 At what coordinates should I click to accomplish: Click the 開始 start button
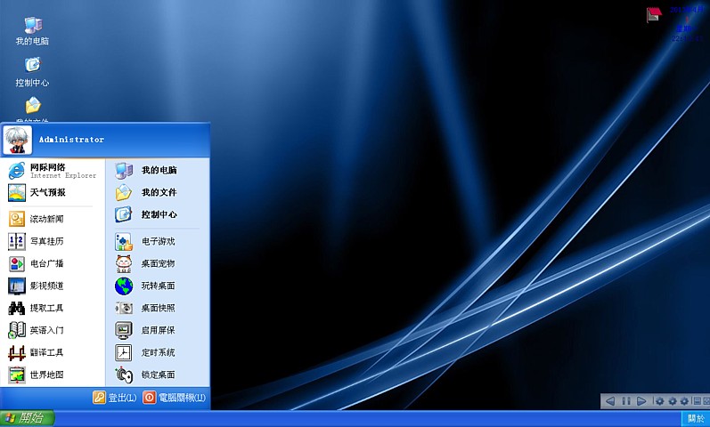point(27,418)
